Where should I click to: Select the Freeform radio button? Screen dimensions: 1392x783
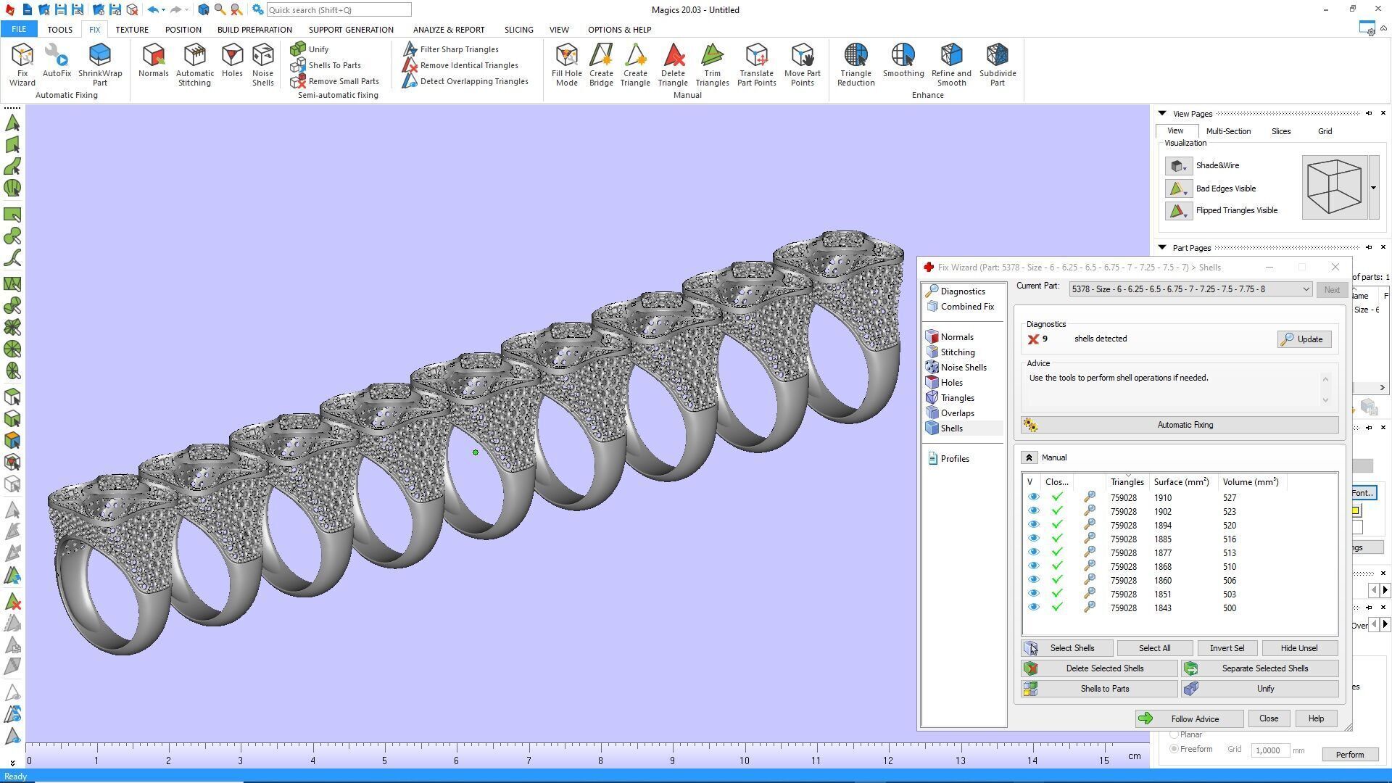point(1174,750)
